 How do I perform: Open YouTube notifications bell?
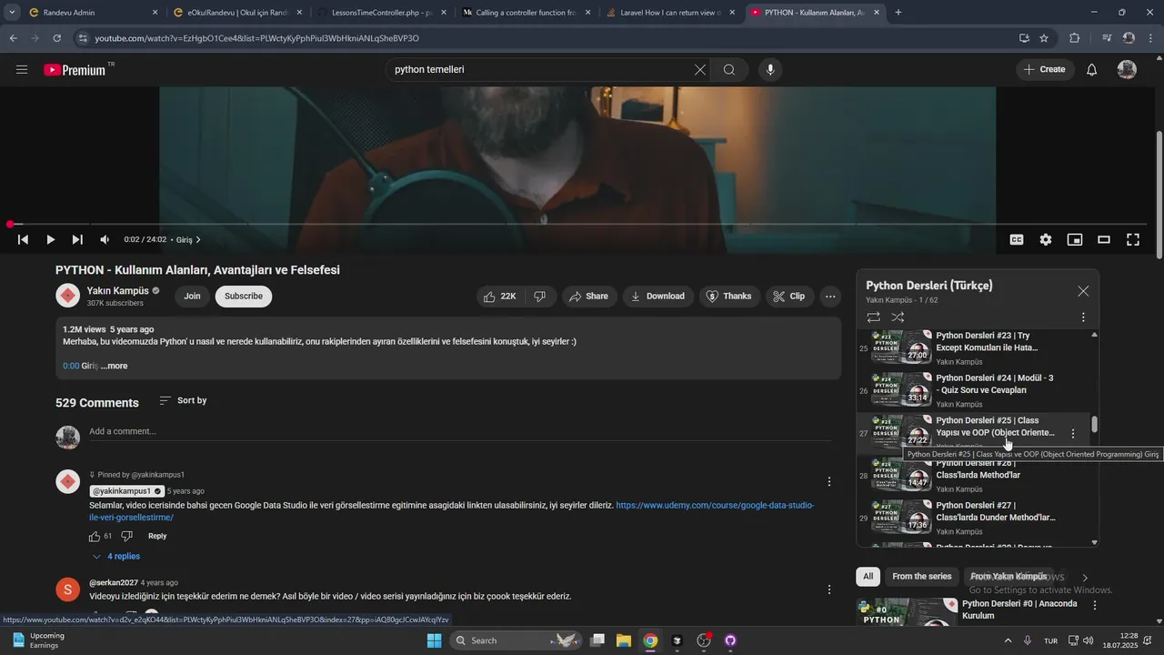click(x=1091, y=70)
